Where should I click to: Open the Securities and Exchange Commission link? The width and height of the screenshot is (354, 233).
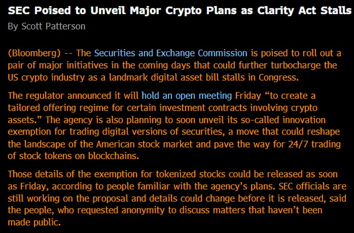click(171, 53)
